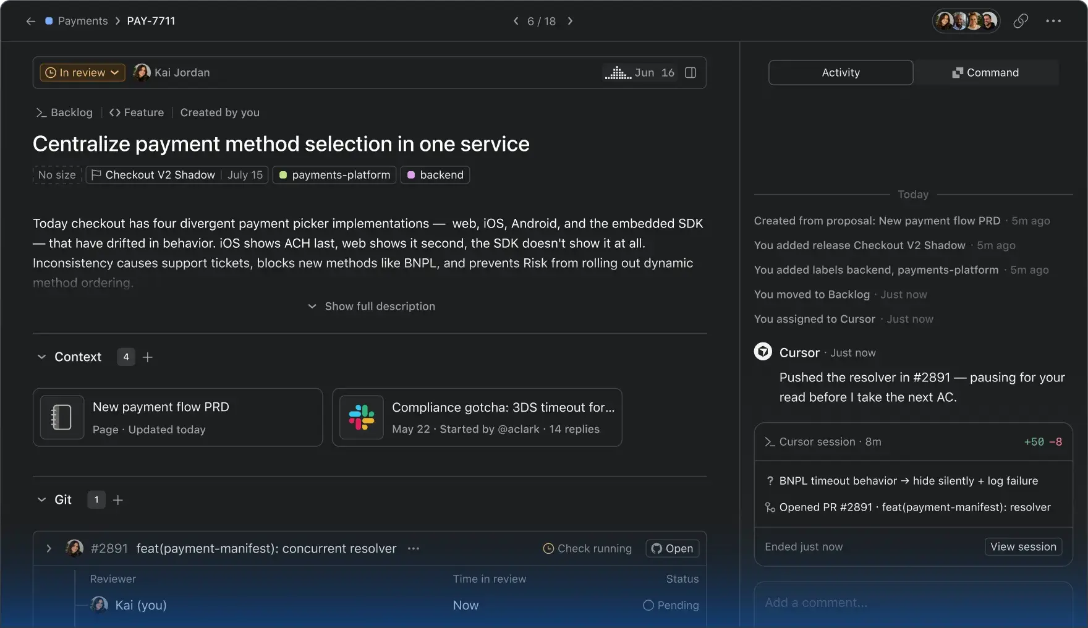View the Check running status
The width and height of the screenshot is (1088, 628).
(x=587, y=548)
